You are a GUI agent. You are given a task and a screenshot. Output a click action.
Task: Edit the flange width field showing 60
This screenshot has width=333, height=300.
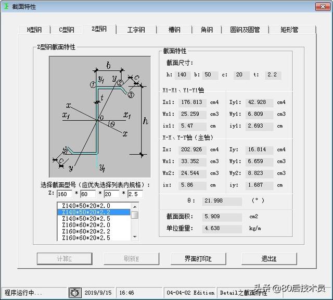(x=88, y=194)
